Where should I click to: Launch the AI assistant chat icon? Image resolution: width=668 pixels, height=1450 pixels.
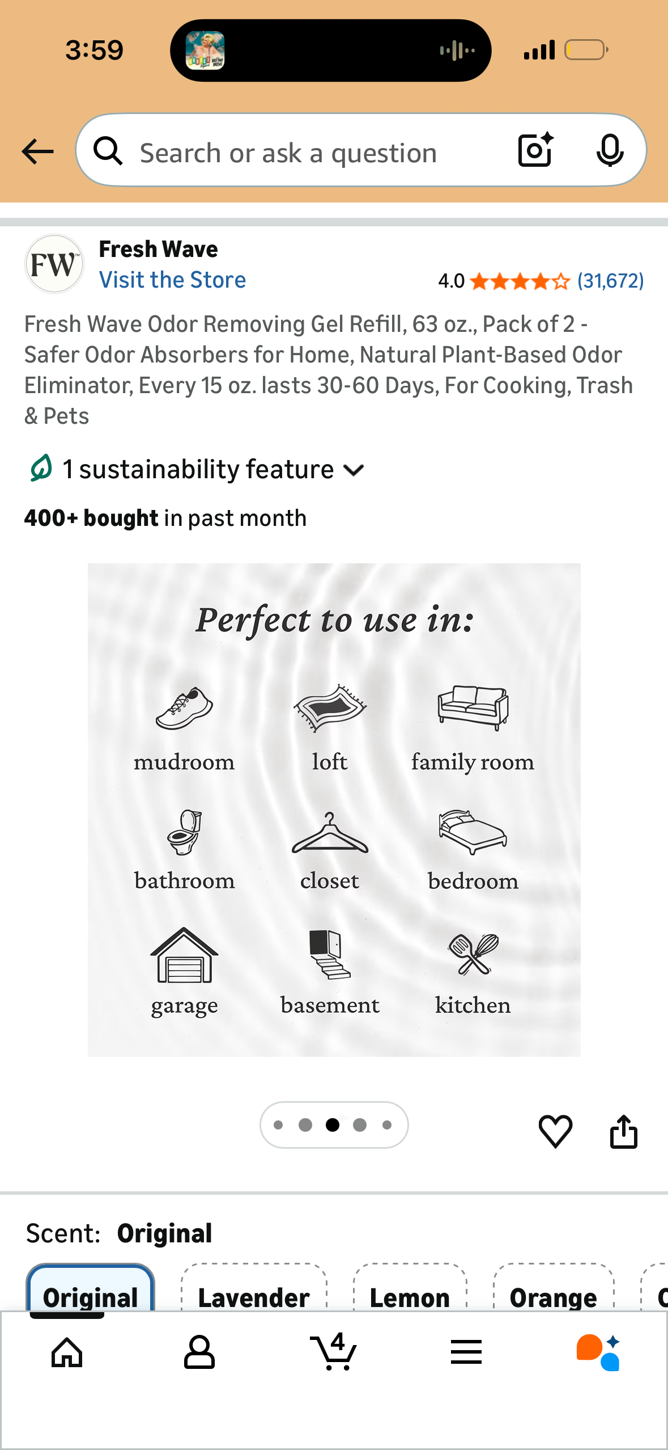coord(598,1352)
